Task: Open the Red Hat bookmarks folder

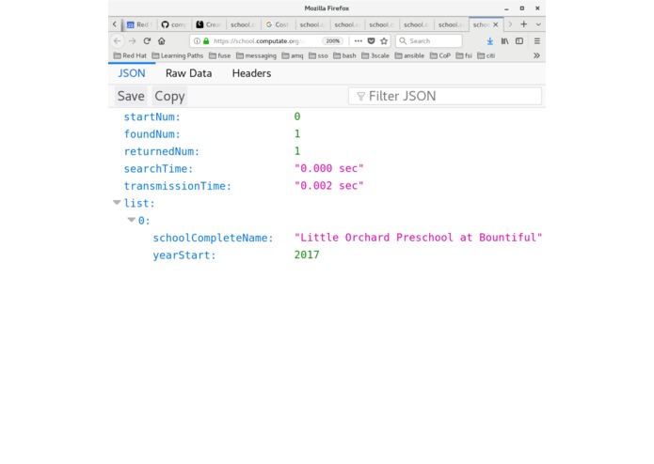Action: coord(130,55)
